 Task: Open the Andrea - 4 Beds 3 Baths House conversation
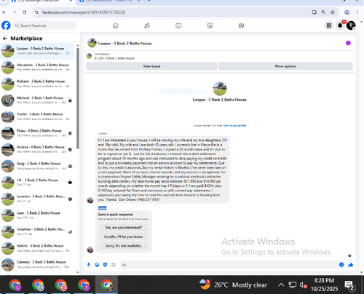[x=37, y=149]
